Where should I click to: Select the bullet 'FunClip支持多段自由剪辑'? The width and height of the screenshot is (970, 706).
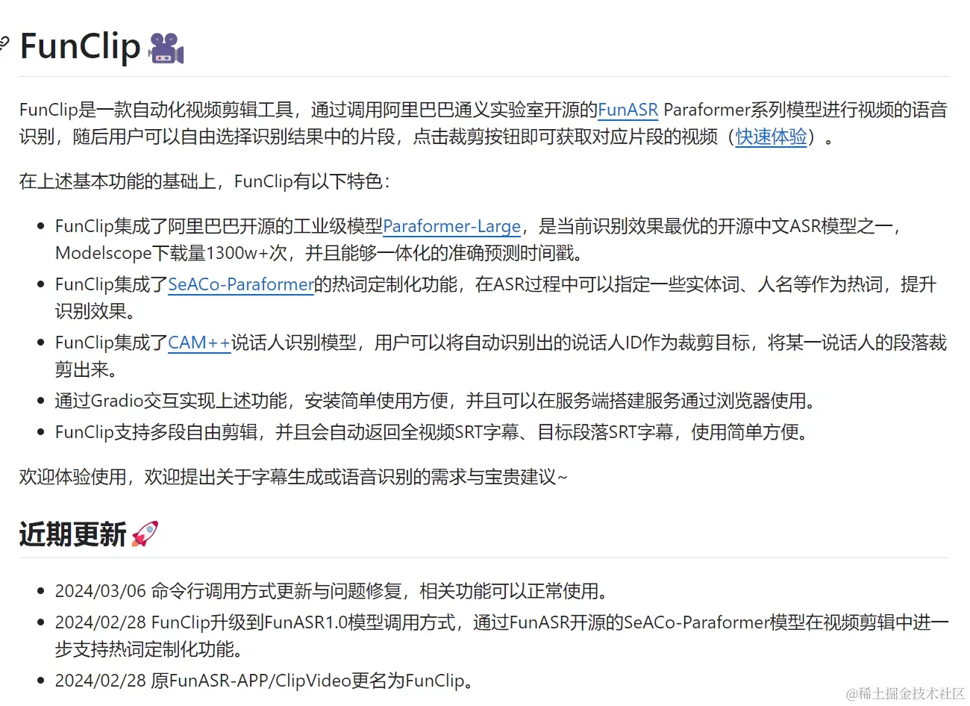tap(433, 432)
